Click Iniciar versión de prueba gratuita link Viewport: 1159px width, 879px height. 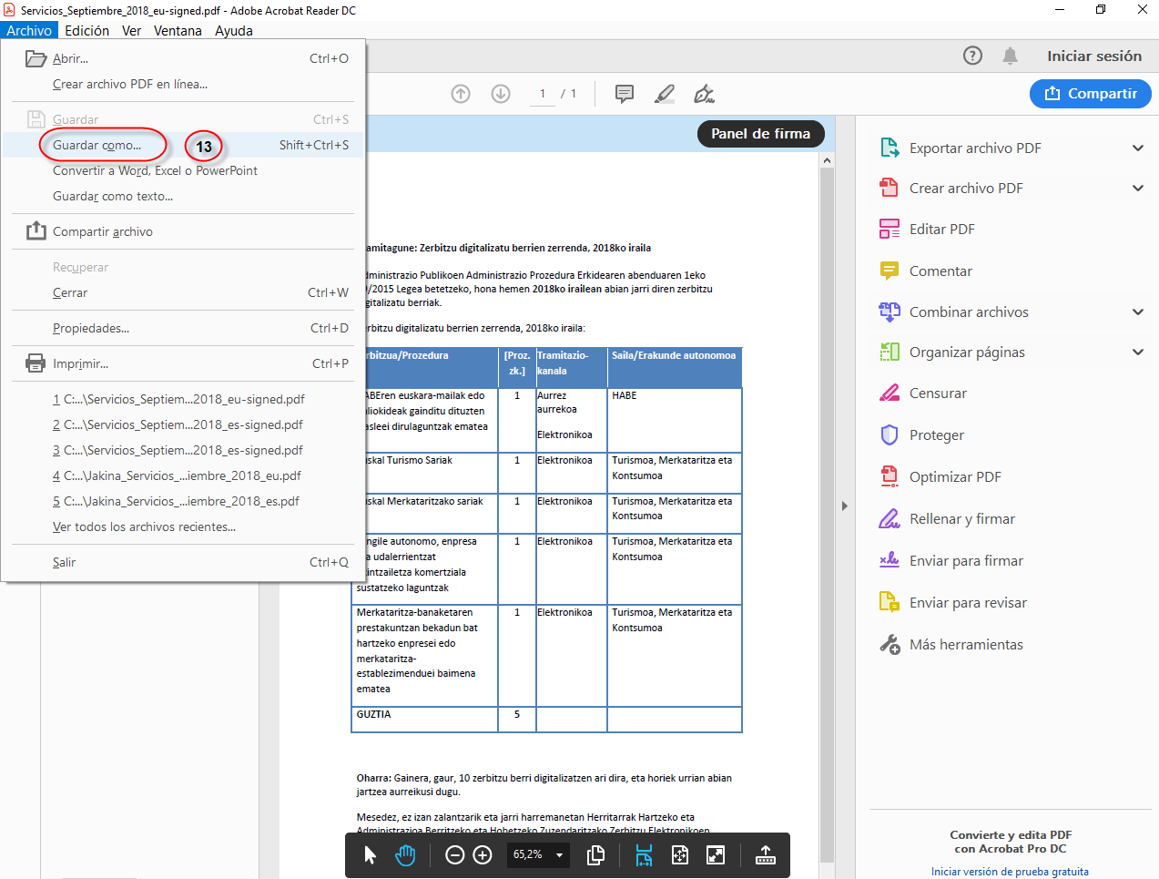tap(1010, 871)
